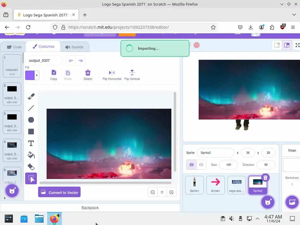Image resolution: width=300 pixels, height=225 pixels.
Task: Show the sprite on stage
Action: click(192, 165)
